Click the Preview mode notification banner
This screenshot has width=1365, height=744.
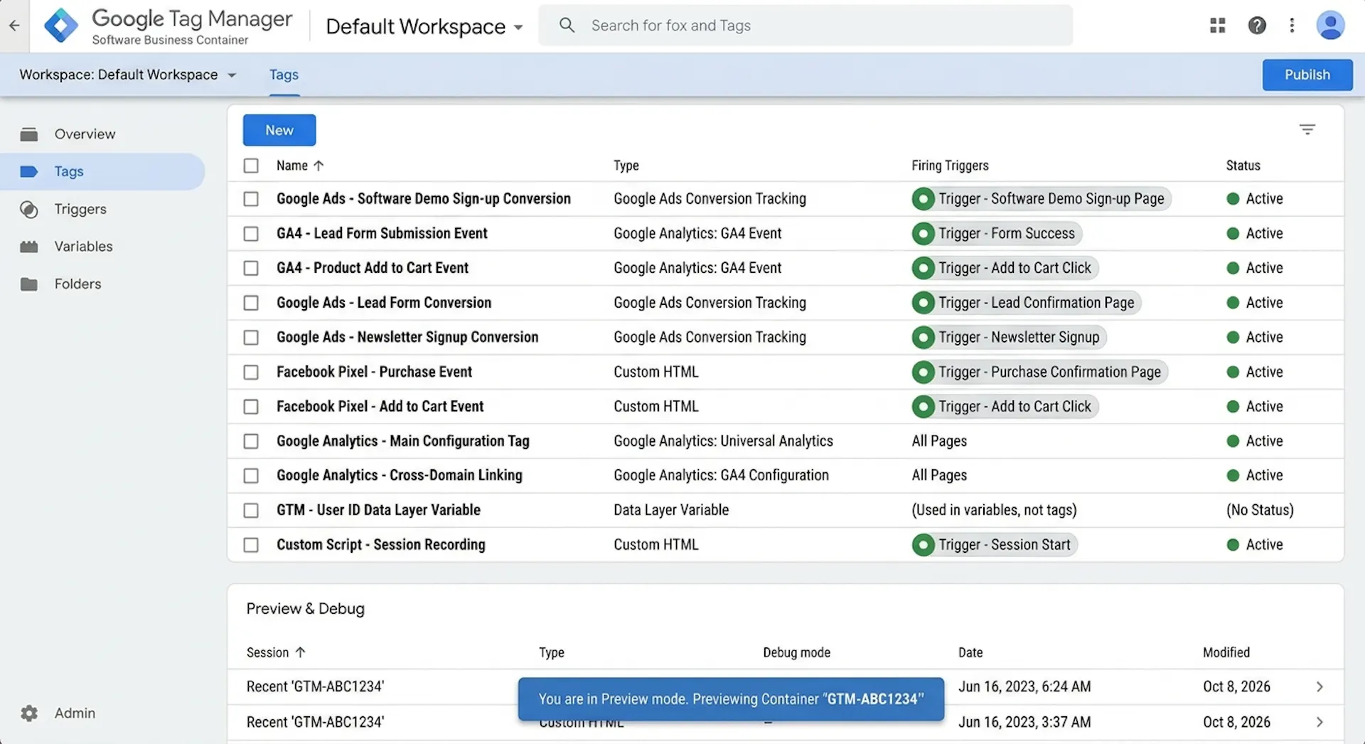pyautogui.click(x=731, y=699)
